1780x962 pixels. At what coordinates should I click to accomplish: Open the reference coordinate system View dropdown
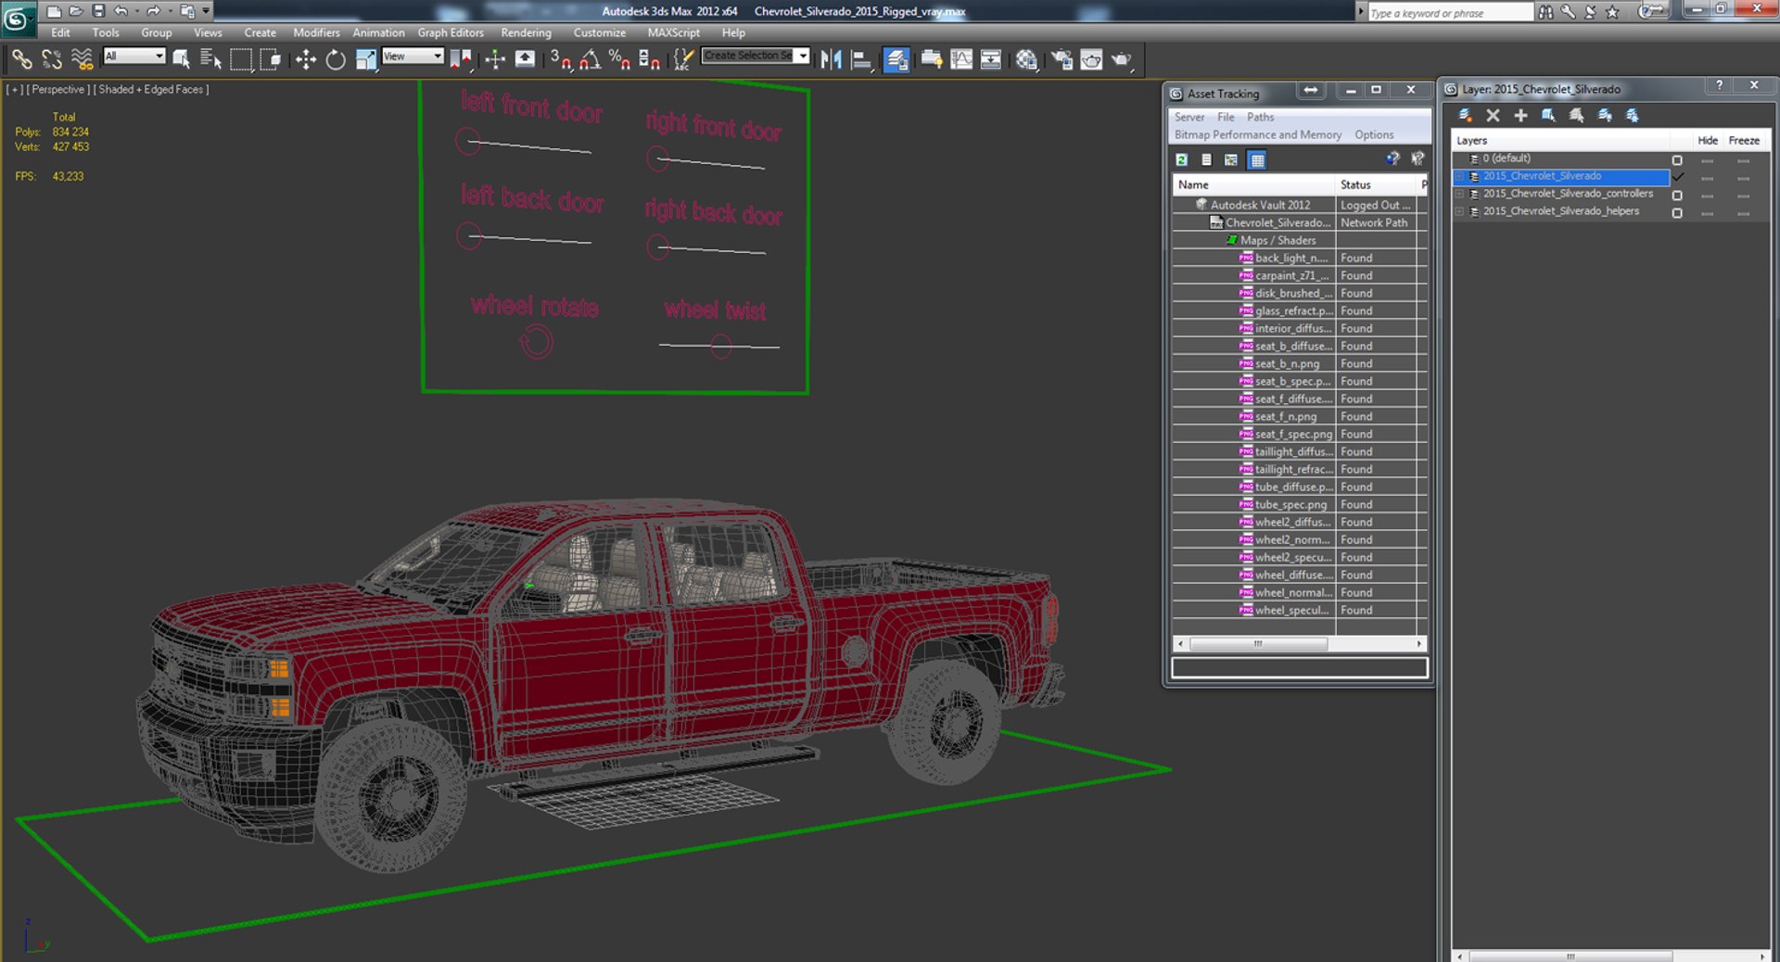[413, 57]
